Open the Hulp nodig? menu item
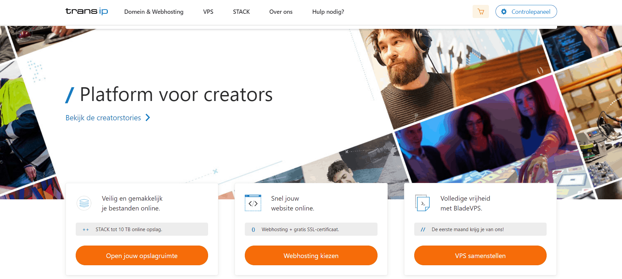 328,12
